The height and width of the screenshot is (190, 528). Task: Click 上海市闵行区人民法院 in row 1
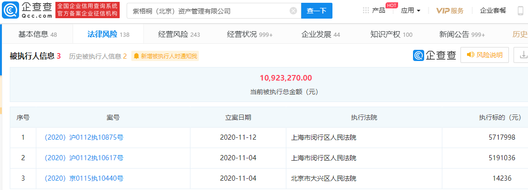(324, 137)
